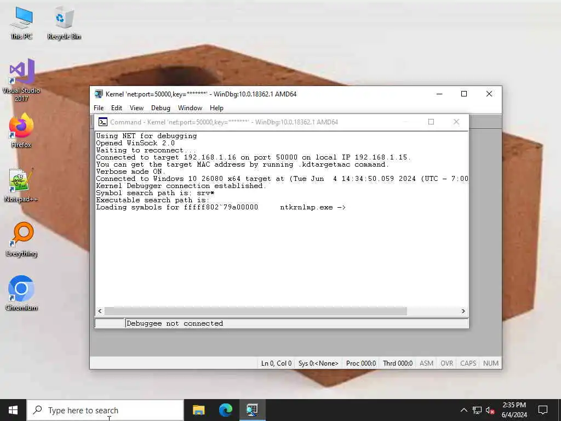This screenshot has height=421, width=561.
Task: Close the main WinDbg window
Action: pos(489,94)
